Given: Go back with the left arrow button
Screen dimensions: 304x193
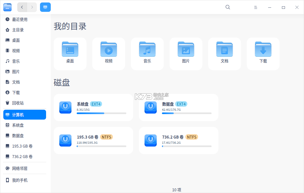Looking at the screenshot, I should click(22, 7).
